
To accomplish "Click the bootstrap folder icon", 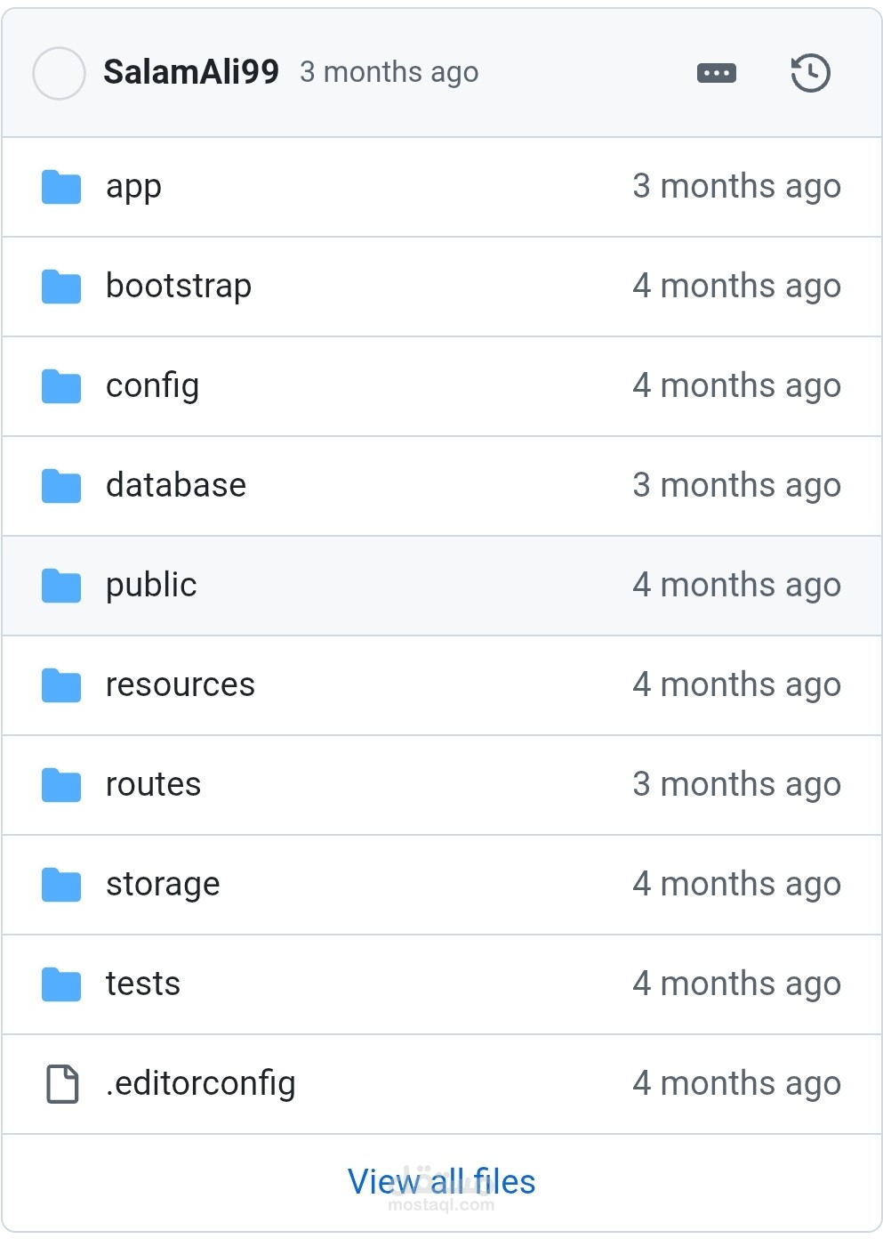I will coord(61,287).
